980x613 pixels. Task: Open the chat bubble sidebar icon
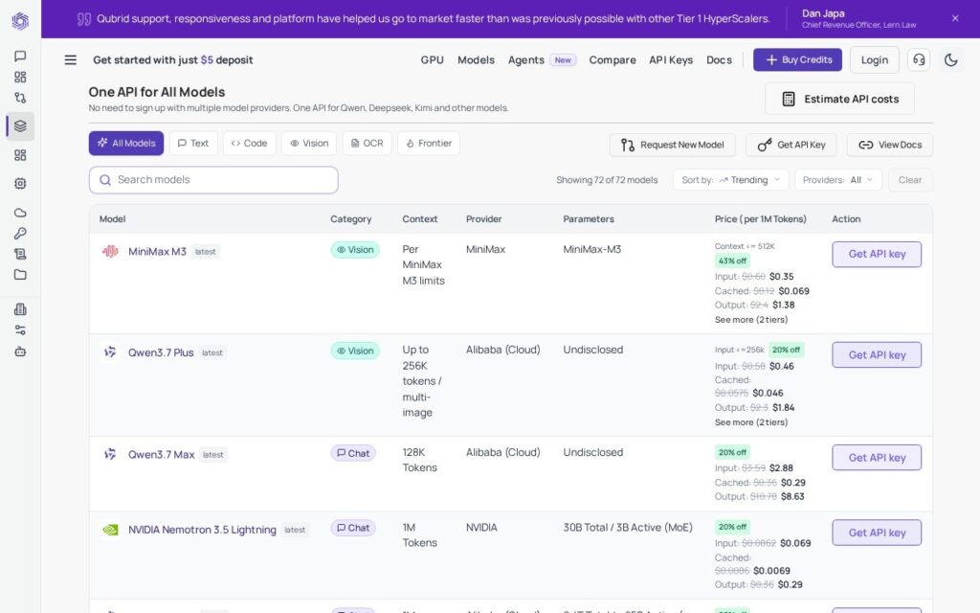click(x=20, y=57)
